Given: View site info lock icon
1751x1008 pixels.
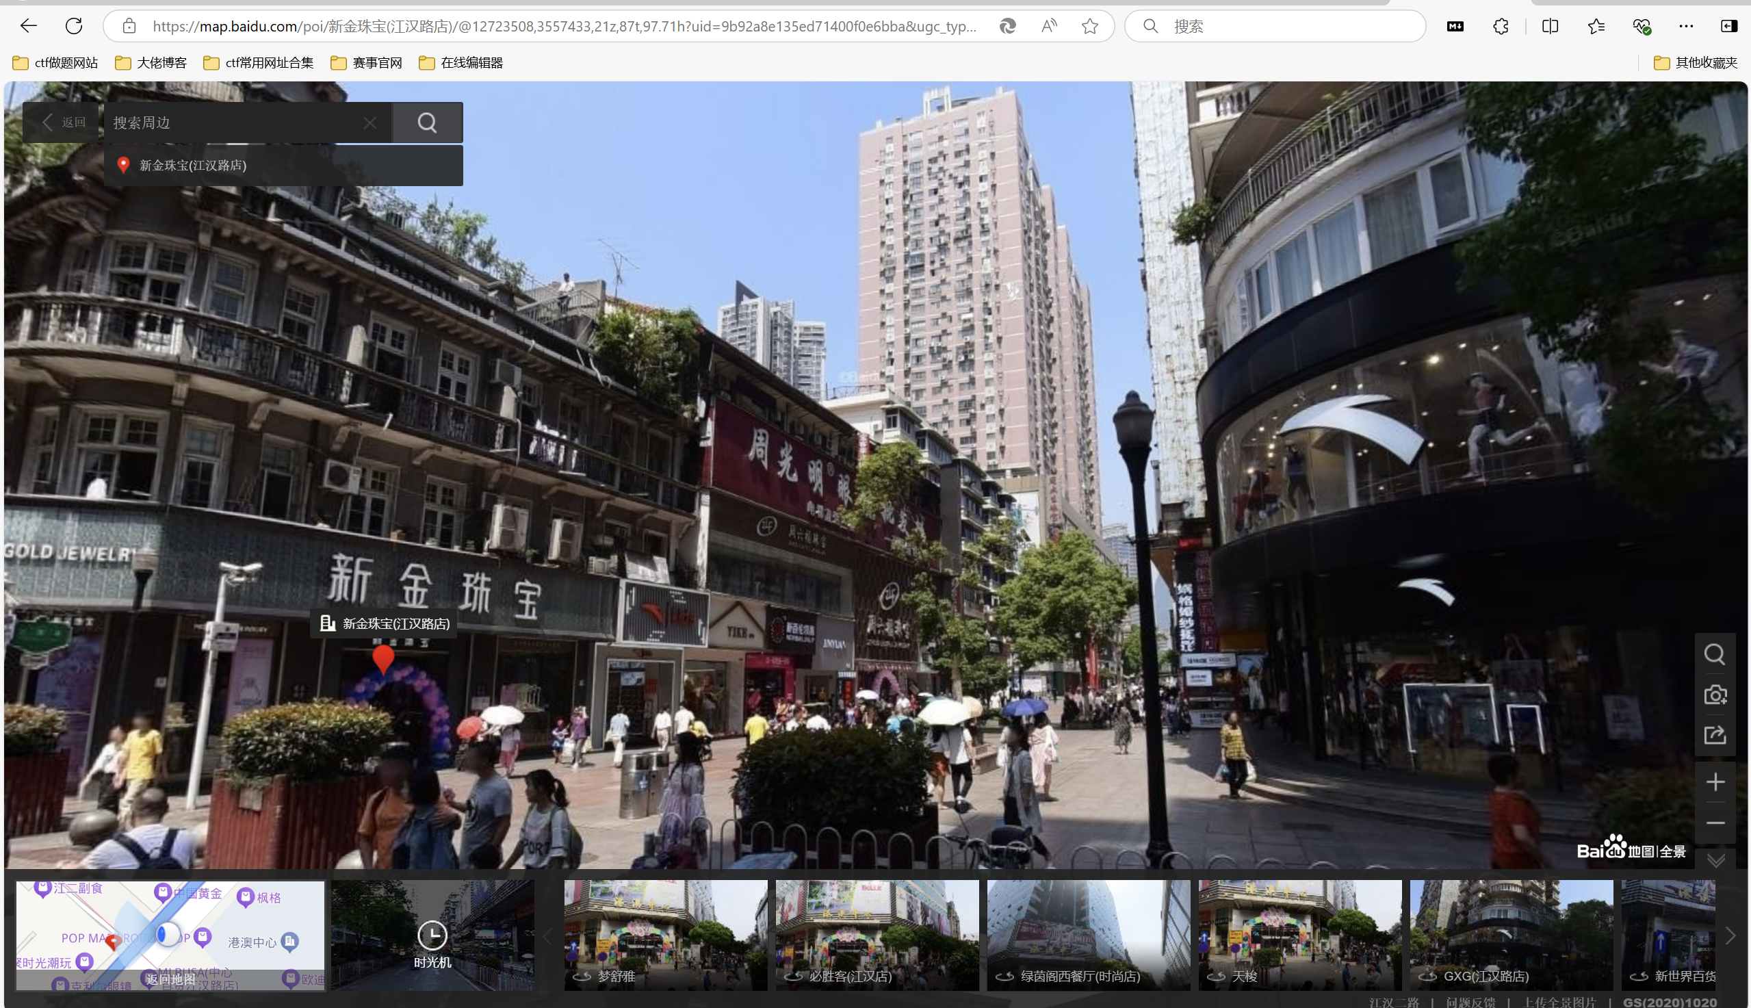Looking at the screenshot, I should pos(129,26).
